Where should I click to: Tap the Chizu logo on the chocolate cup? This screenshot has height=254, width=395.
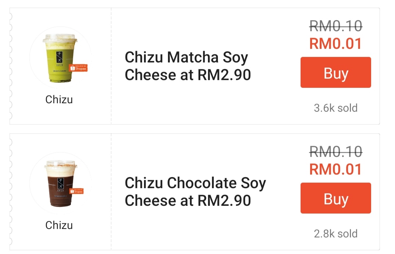coord(59,182)
